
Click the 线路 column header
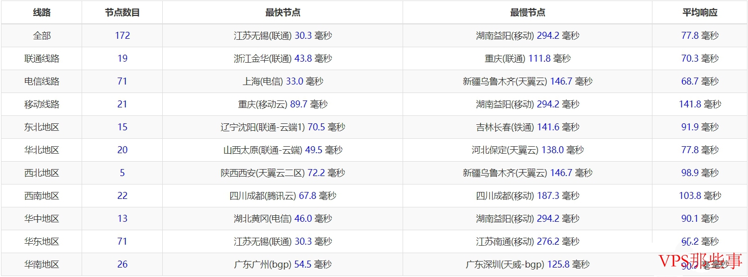click(42, 13)
